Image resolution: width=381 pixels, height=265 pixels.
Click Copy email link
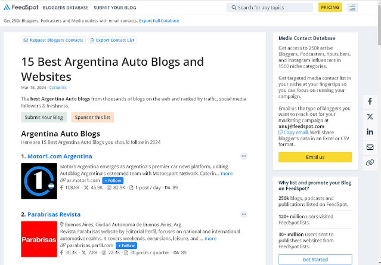pyautogui.click(x=296, y=132)
